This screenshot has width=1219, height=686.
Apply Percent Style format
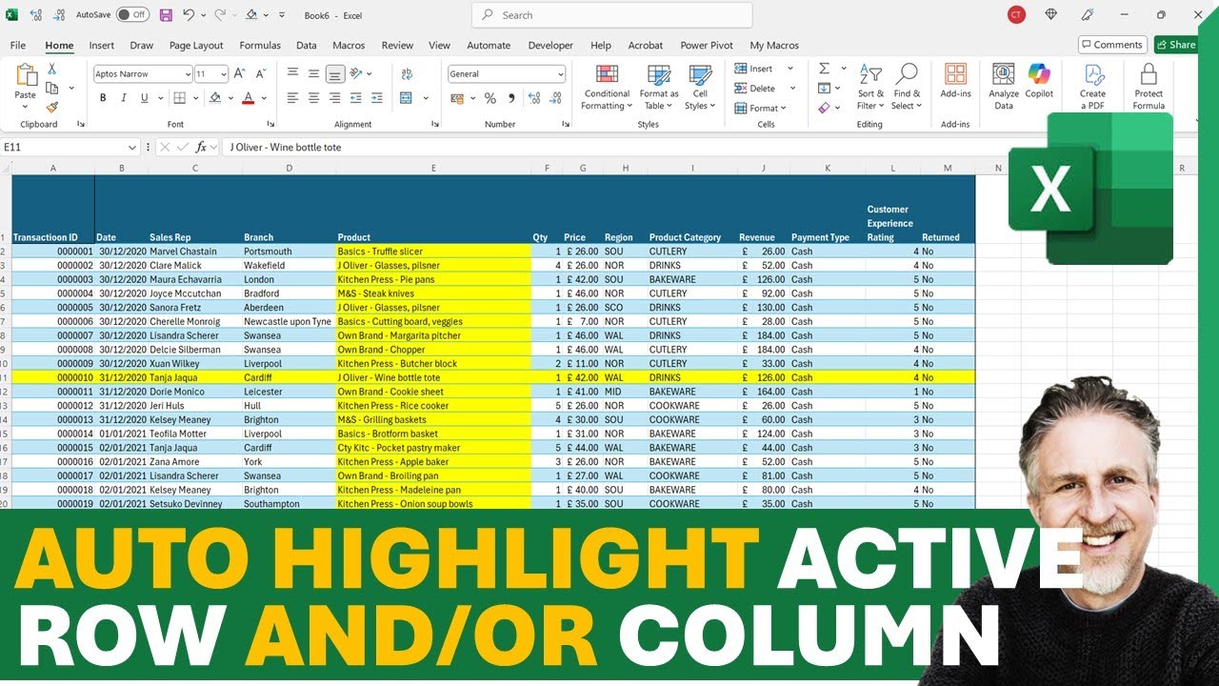pyautogui.click(x=490, y=98)
